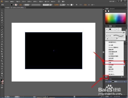Viewport: 128px width, 98px height.
Task: Close the untitled document tab
Action: (x=25, y=8)
